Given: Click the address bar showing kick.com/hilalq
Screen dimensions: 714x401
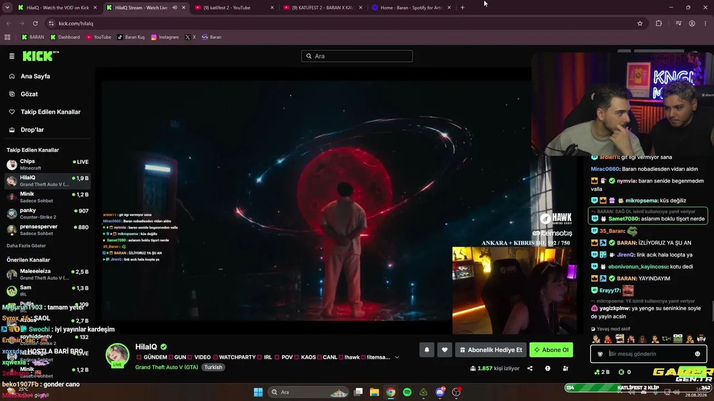Looking at the screenshot, I should (346, 23).
